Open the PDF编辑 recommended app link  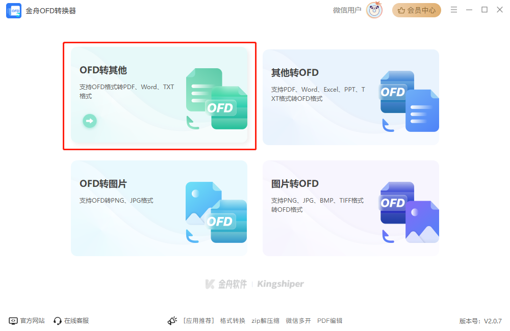point(329,321)
